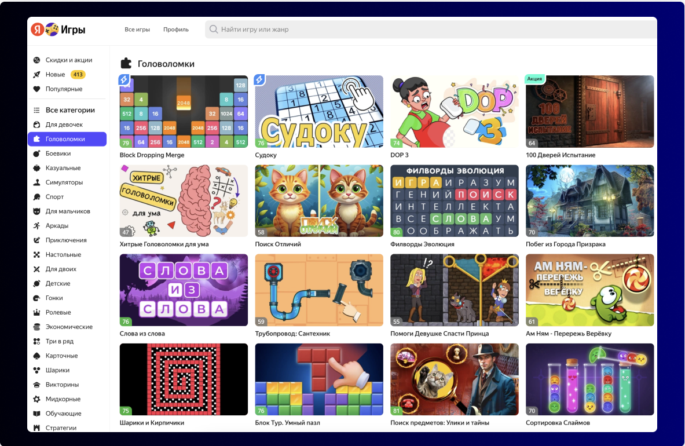The height and width of the screenshot is (446, 685).
Task: Select the Карточные card games icon
Action: pos(37,356)
